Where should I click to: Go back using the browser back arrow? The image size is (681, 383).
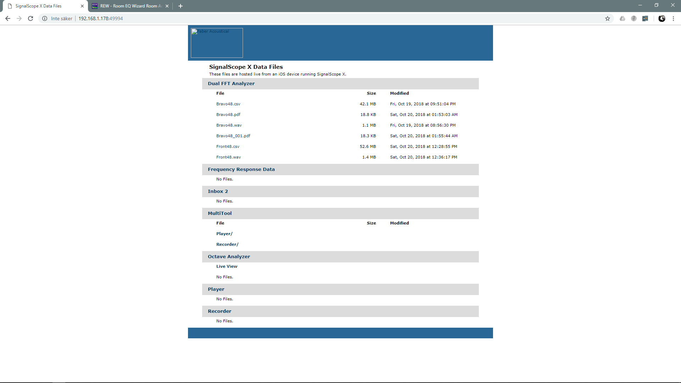point(7,18)
